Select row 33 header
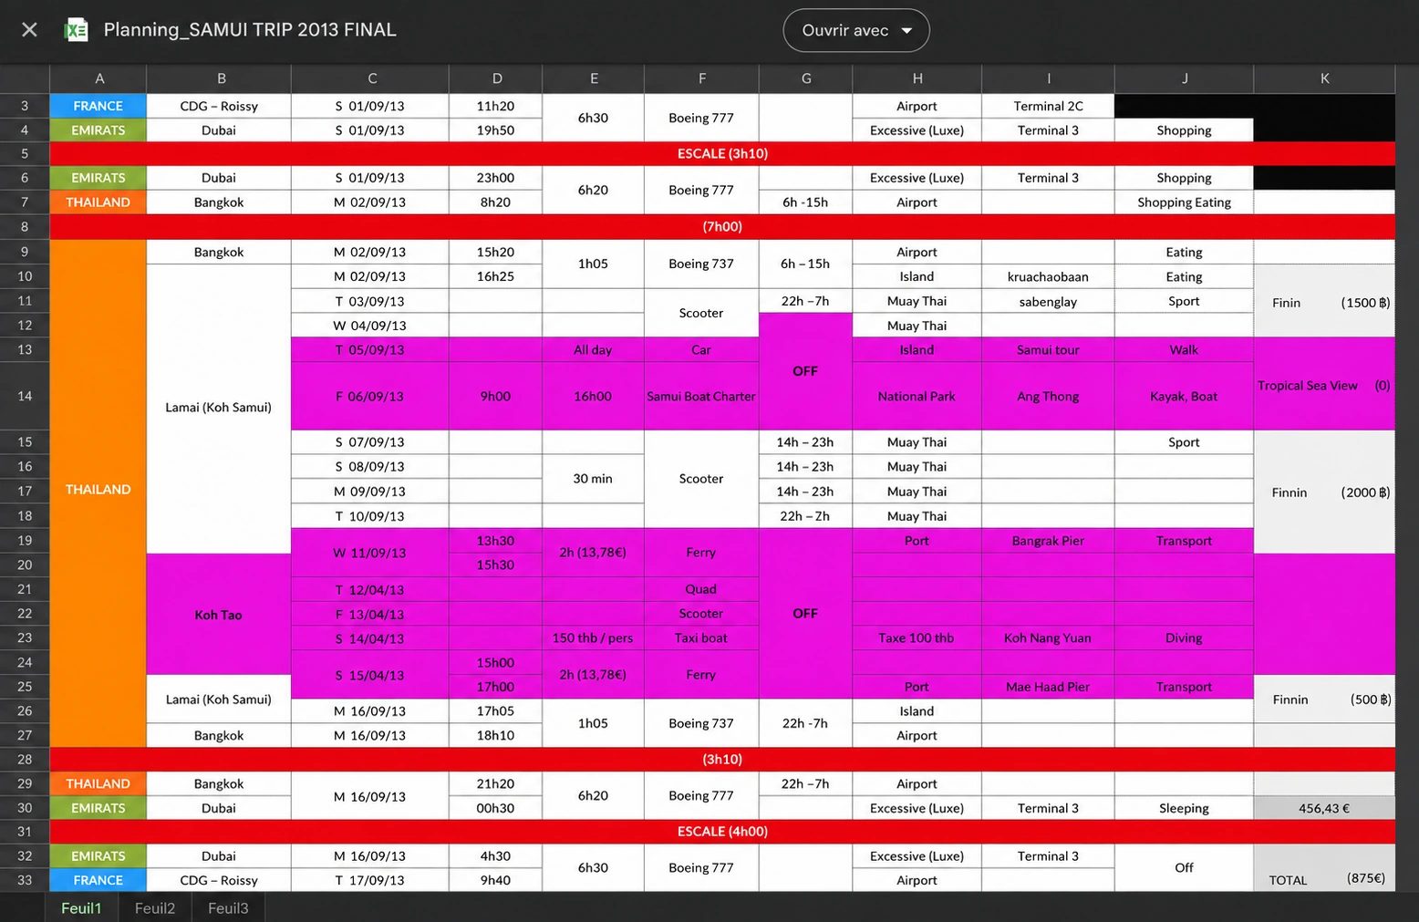 25,880
